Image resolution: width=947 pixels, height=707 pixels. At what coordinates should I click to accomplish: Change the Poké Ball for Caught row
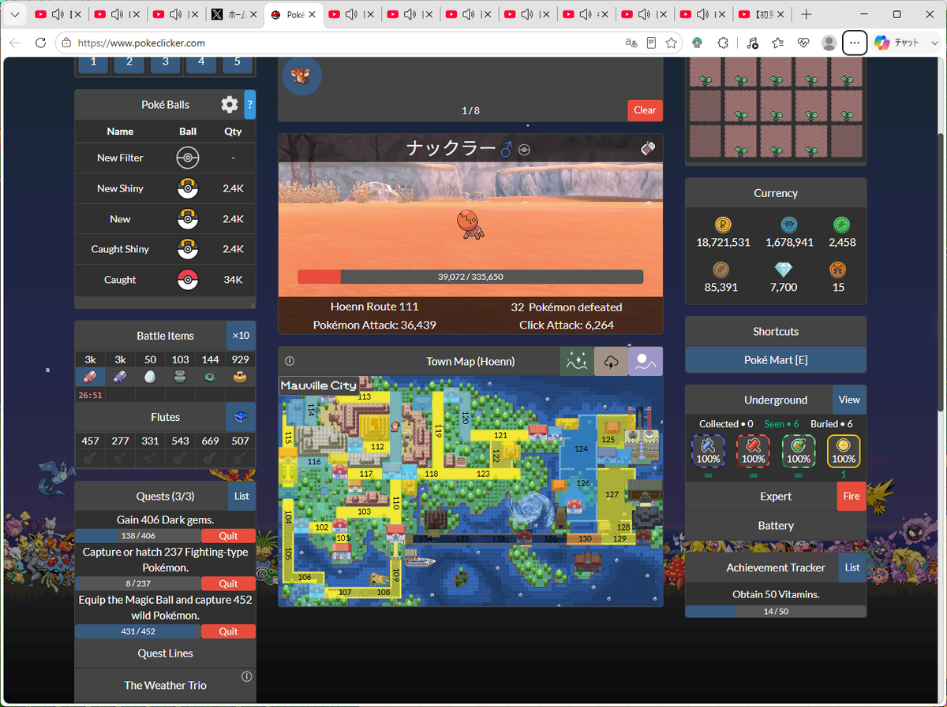[x=187, y=280]
